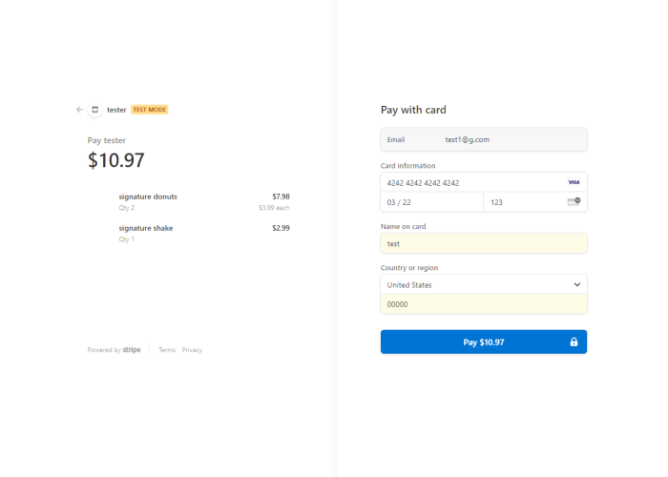Click the lock icon on Pay button

(574, 342)
